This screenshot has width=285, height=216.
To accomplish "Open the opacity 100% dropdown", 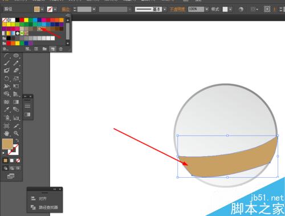I will 207,9.
